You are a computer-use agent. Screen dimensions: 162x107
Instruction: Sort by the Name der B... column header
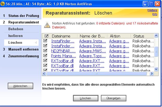(x=92, y=36)
